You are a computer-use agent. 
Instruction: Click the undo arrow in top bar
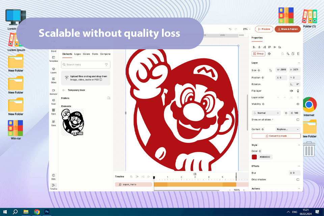click(230, 29)
